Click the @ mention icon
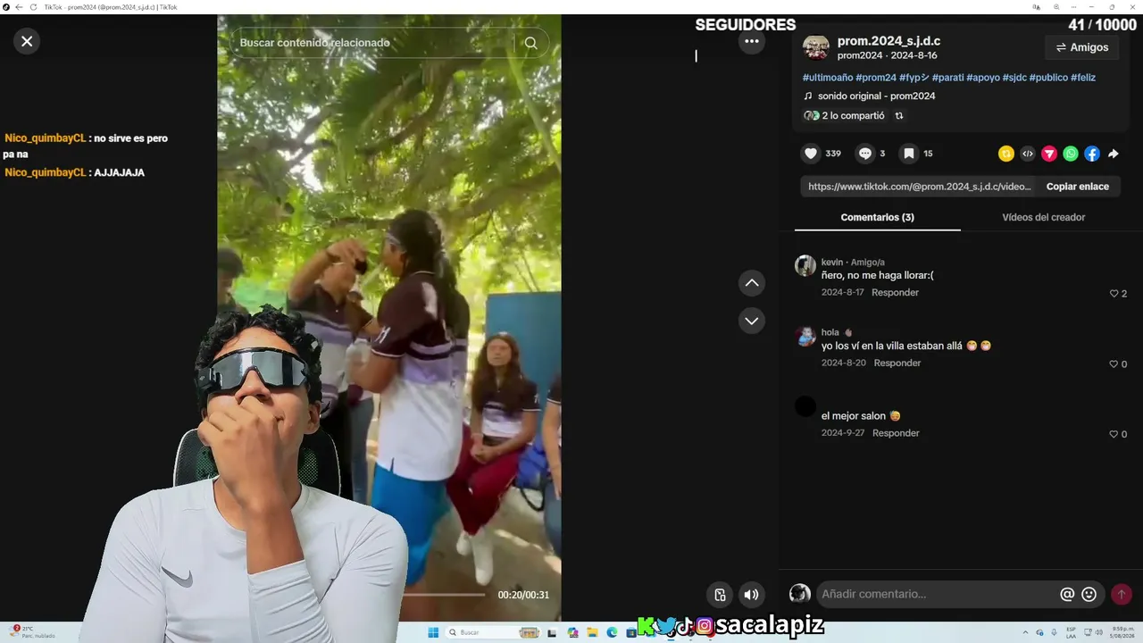Screen dimensions: 1143x643 coord(1067,594)
